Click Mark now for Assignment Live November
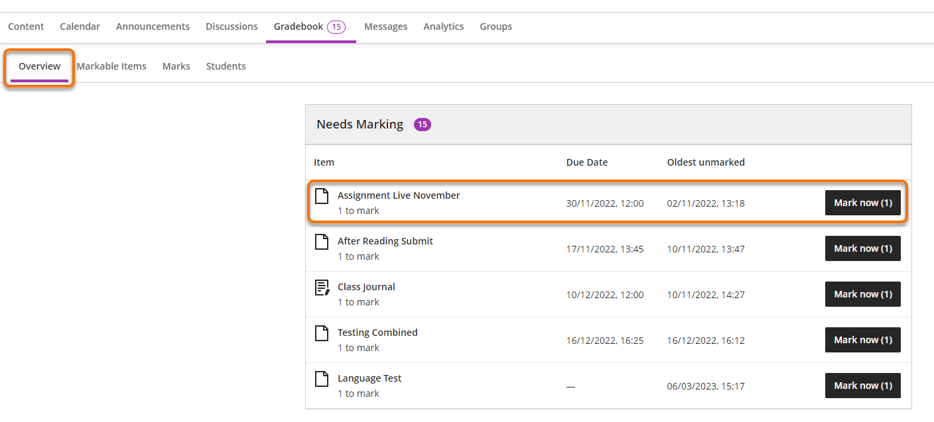 point(862,203)
